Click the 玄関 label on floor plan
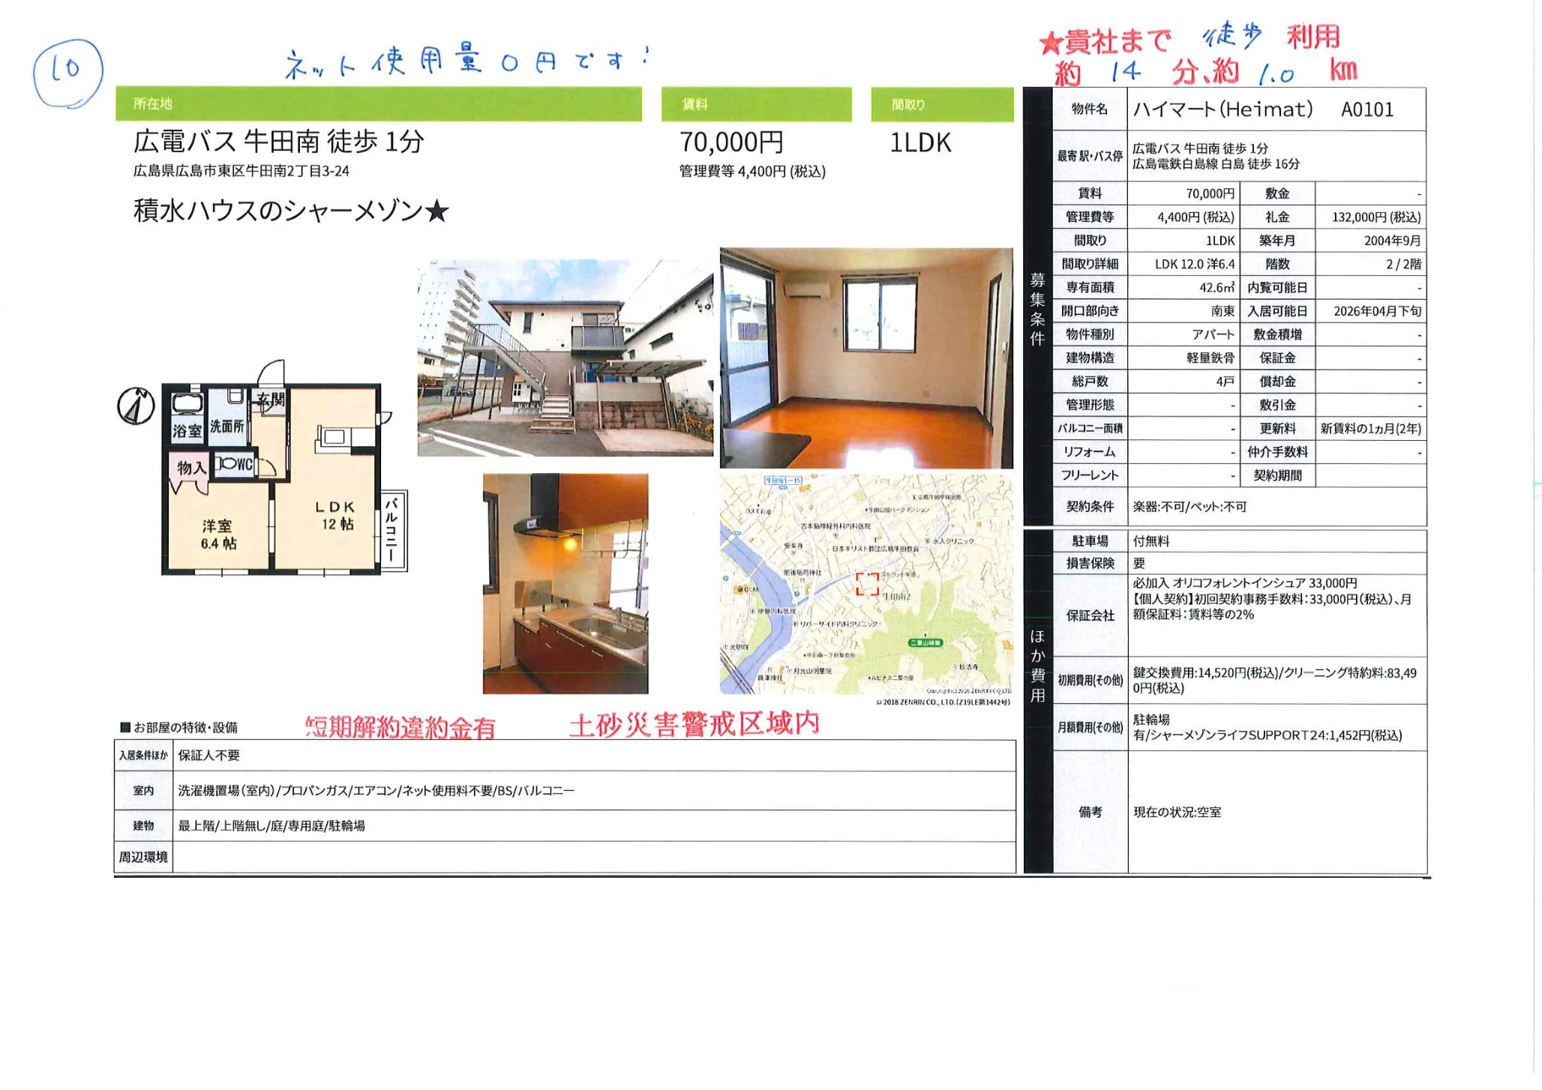 click(x=270, y=400)
